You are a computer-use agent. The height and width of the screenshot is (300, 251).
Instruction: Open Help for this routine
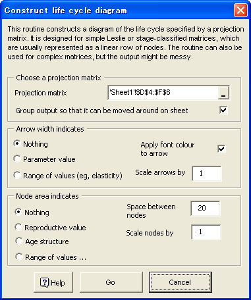coord(53,282)
